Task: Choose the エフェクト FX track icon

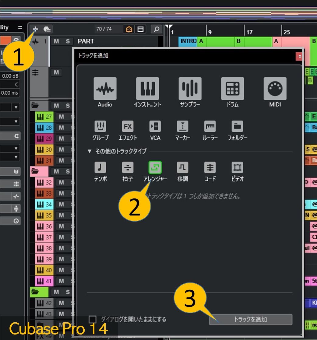Action: [128, 126]
